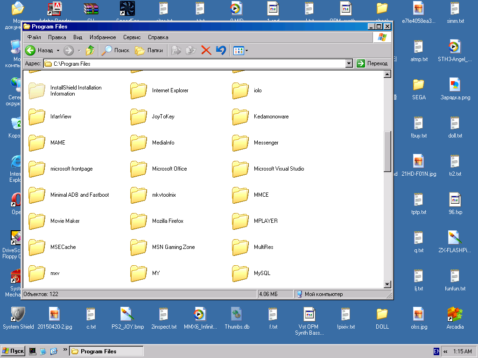Click the scroll down arrow of folder list

pos(387,284)
